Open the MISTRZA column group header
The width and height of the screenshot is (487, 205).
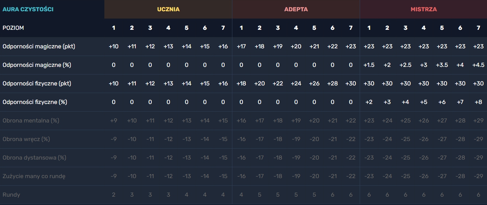[x=424, y=9]
